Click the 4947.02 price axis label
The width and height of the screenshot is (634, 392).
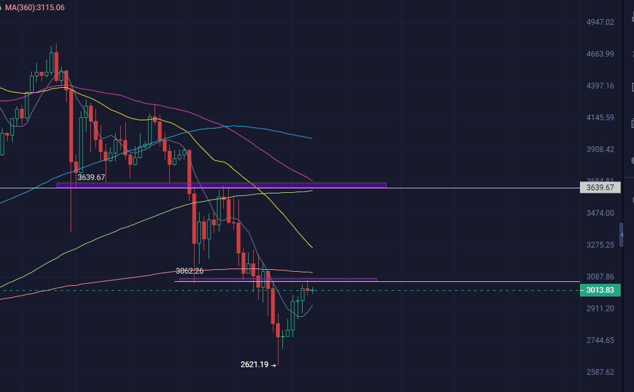click(600, 22)
